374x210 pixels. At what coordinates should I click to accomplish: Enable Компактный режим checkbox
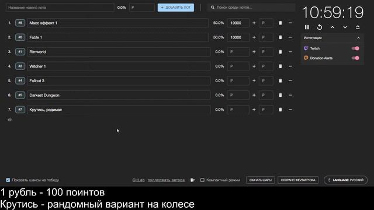pos(202,180)
